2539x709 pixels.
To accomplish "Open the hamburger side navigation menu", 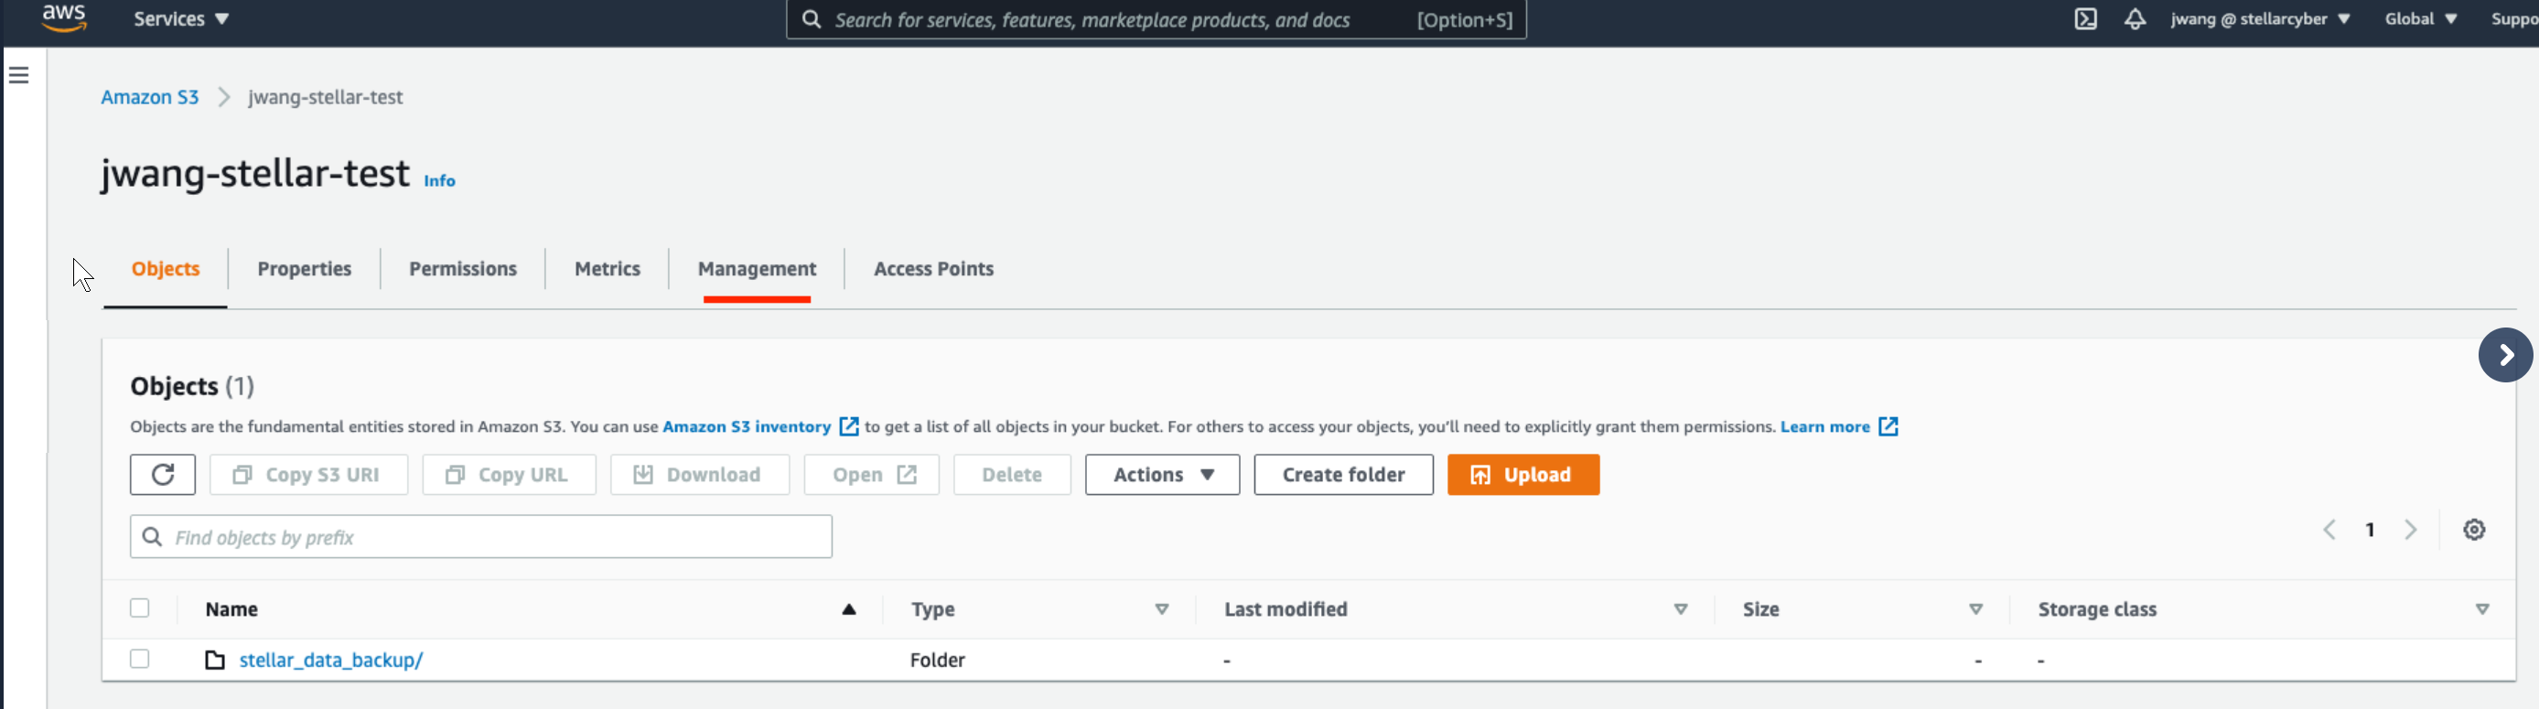I will pos(18,75).
